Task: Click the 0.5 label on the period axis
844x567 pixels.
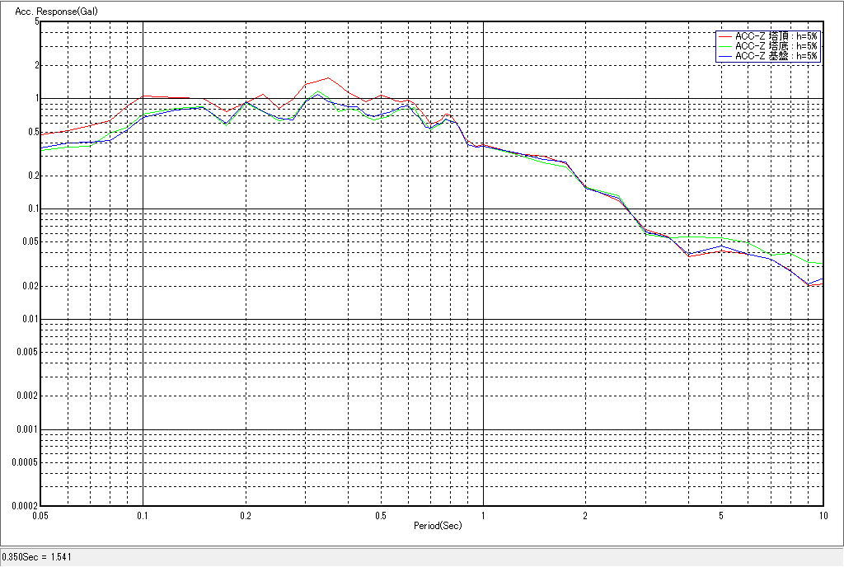Action: coord(380,514)
